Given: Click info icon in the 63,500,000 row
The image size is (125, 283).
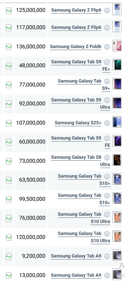Looking at the screenshot, I should coord(107,176).
